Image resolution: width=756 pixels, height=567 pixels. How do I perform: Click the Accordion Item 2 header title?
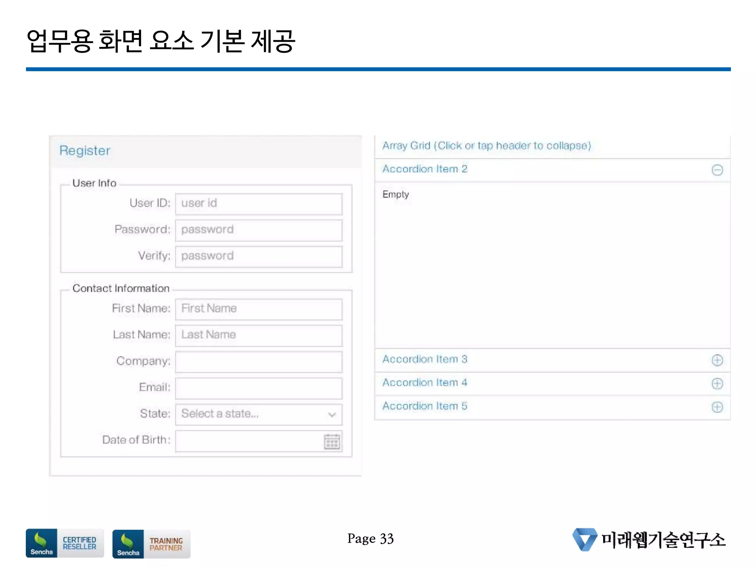(425, 169)
